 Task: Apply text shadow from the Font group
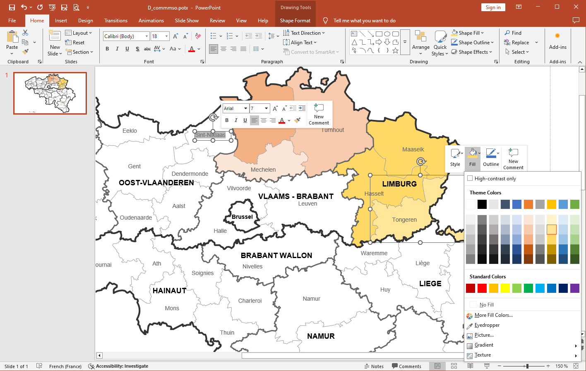[x=137, y=48]
